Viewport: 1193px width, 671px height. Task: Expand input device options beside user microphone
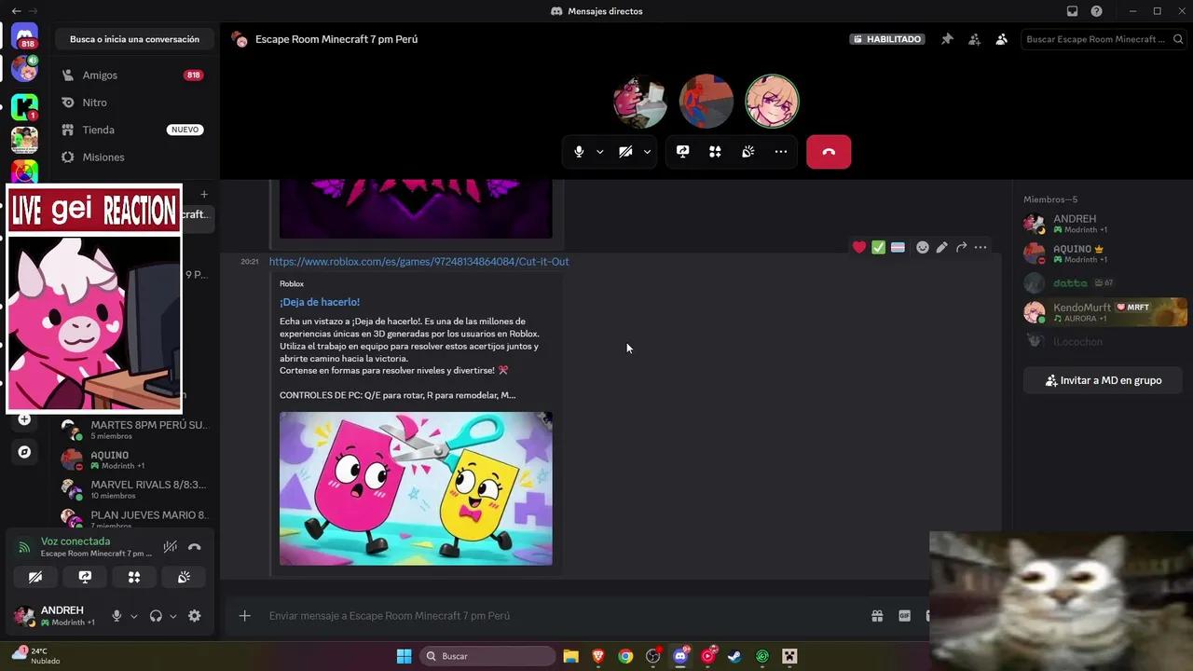pos(133,616)
